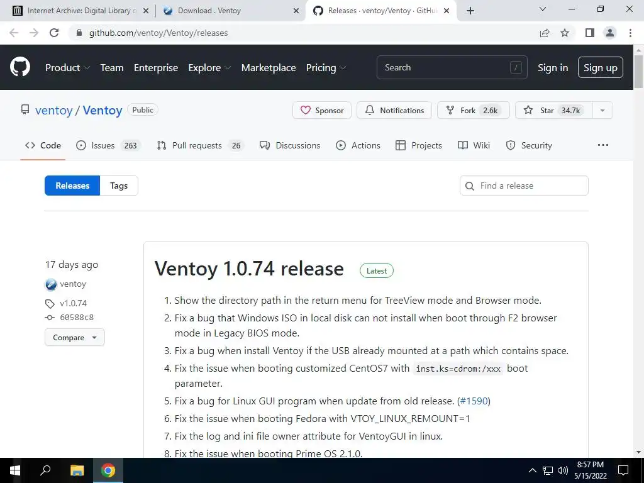Click the Chrome icon in taskbar
Screen dimensions: 644x483
108,470
